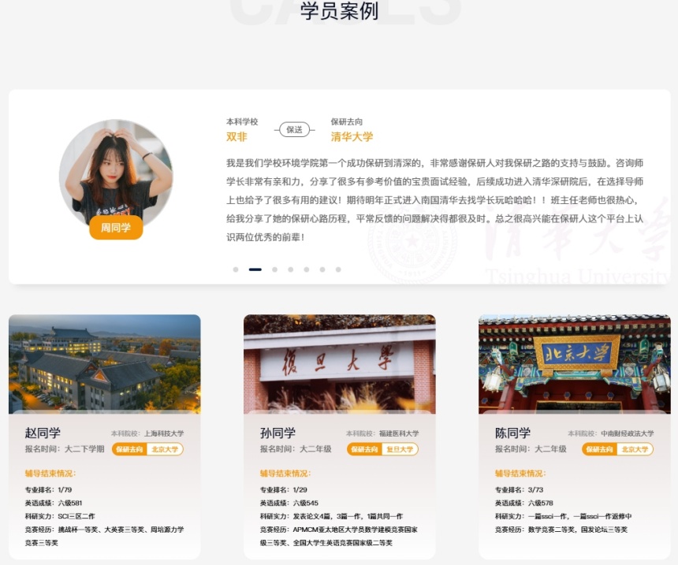678x565 pixels.
Task: Click the 孙同学 card name
Action: pyautogui.click(x=278, y=433)
